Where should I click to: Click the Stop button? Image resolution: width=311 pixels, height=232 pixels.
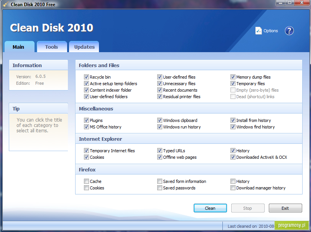[248, 208]
